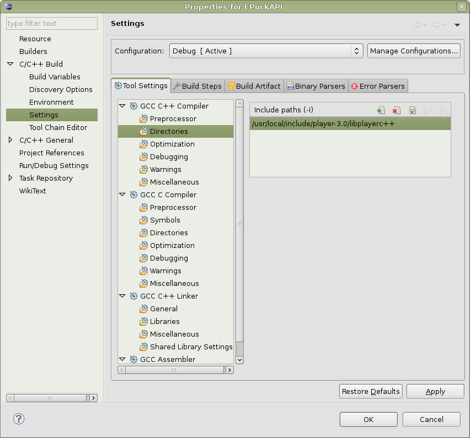Click the tool tree vertical scrollbar
The width and height of the screenshot is (470, 438).
point(239,231)
